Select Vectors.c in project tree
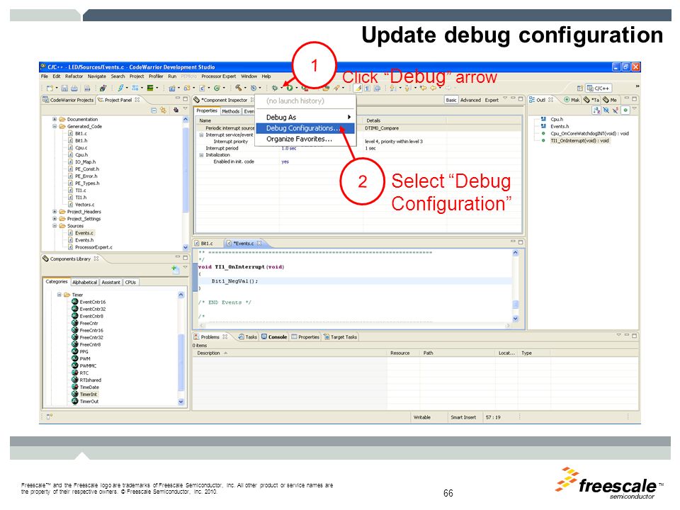This screenshot has width=680, height=510. click(x=84, y=205)
